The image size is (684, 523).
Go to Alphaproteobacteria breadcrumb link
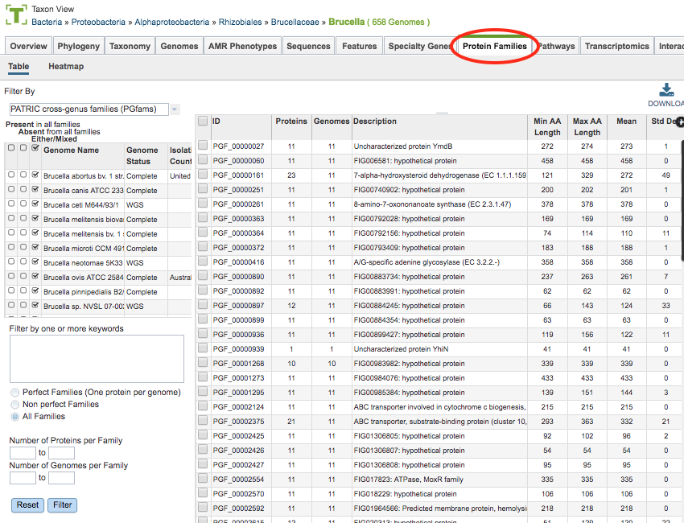click(172, 22)
